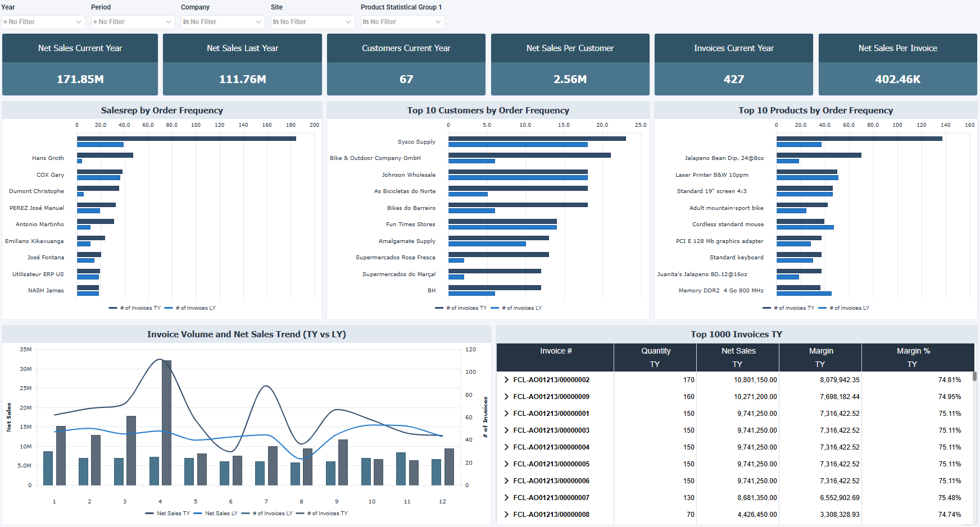Click the Customers Current Year KPI card
This screenshot has width=980, height=527.
click(x=406, y=65)
